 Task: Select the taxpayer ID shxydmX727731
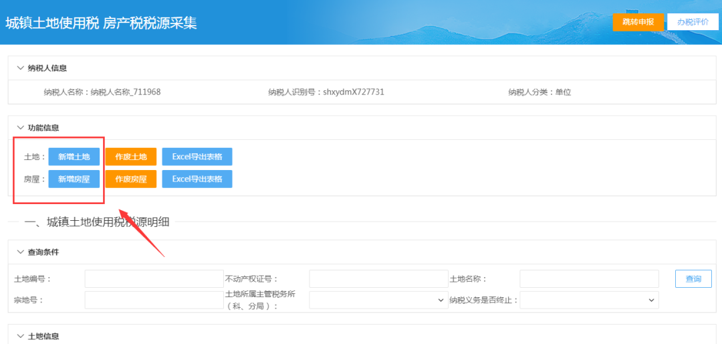point(354,92)
